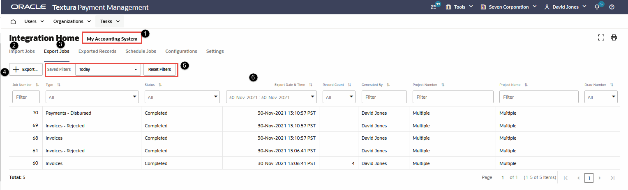The height and width of the screenshot is (190, 628).
Task: Click the Oracle logo
Action: coord(28,7)
